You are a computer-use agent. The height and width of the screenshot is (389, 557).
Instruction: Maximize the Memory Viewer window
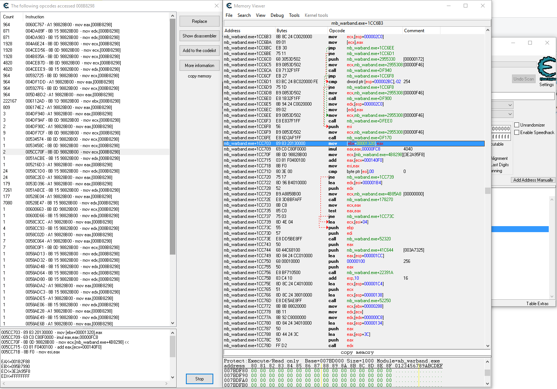click(x=466, y=6)
